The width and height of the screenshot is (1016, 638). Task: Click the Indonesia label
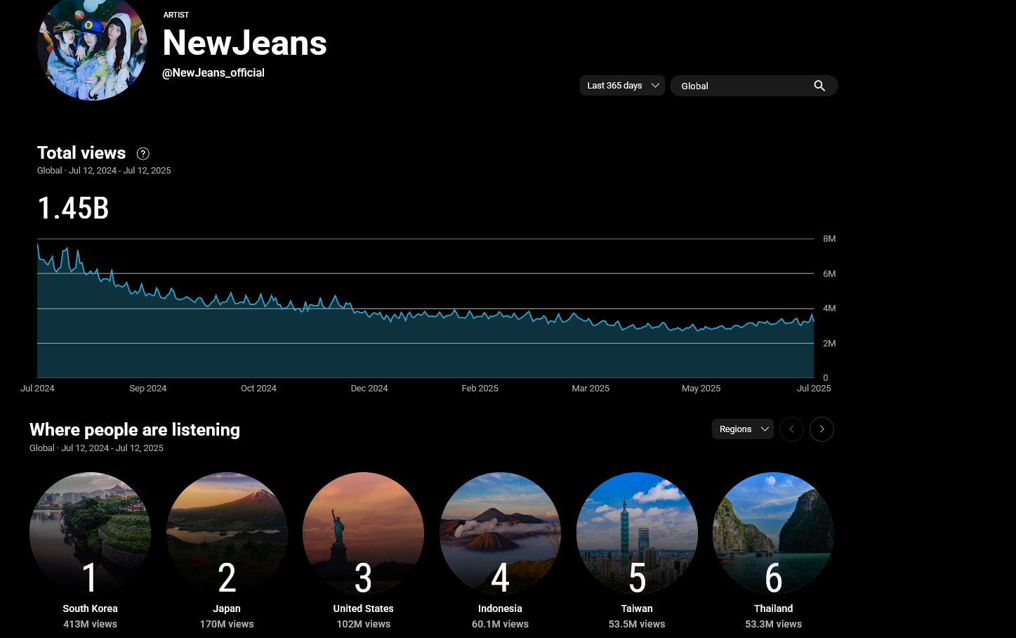pos(500,608)
